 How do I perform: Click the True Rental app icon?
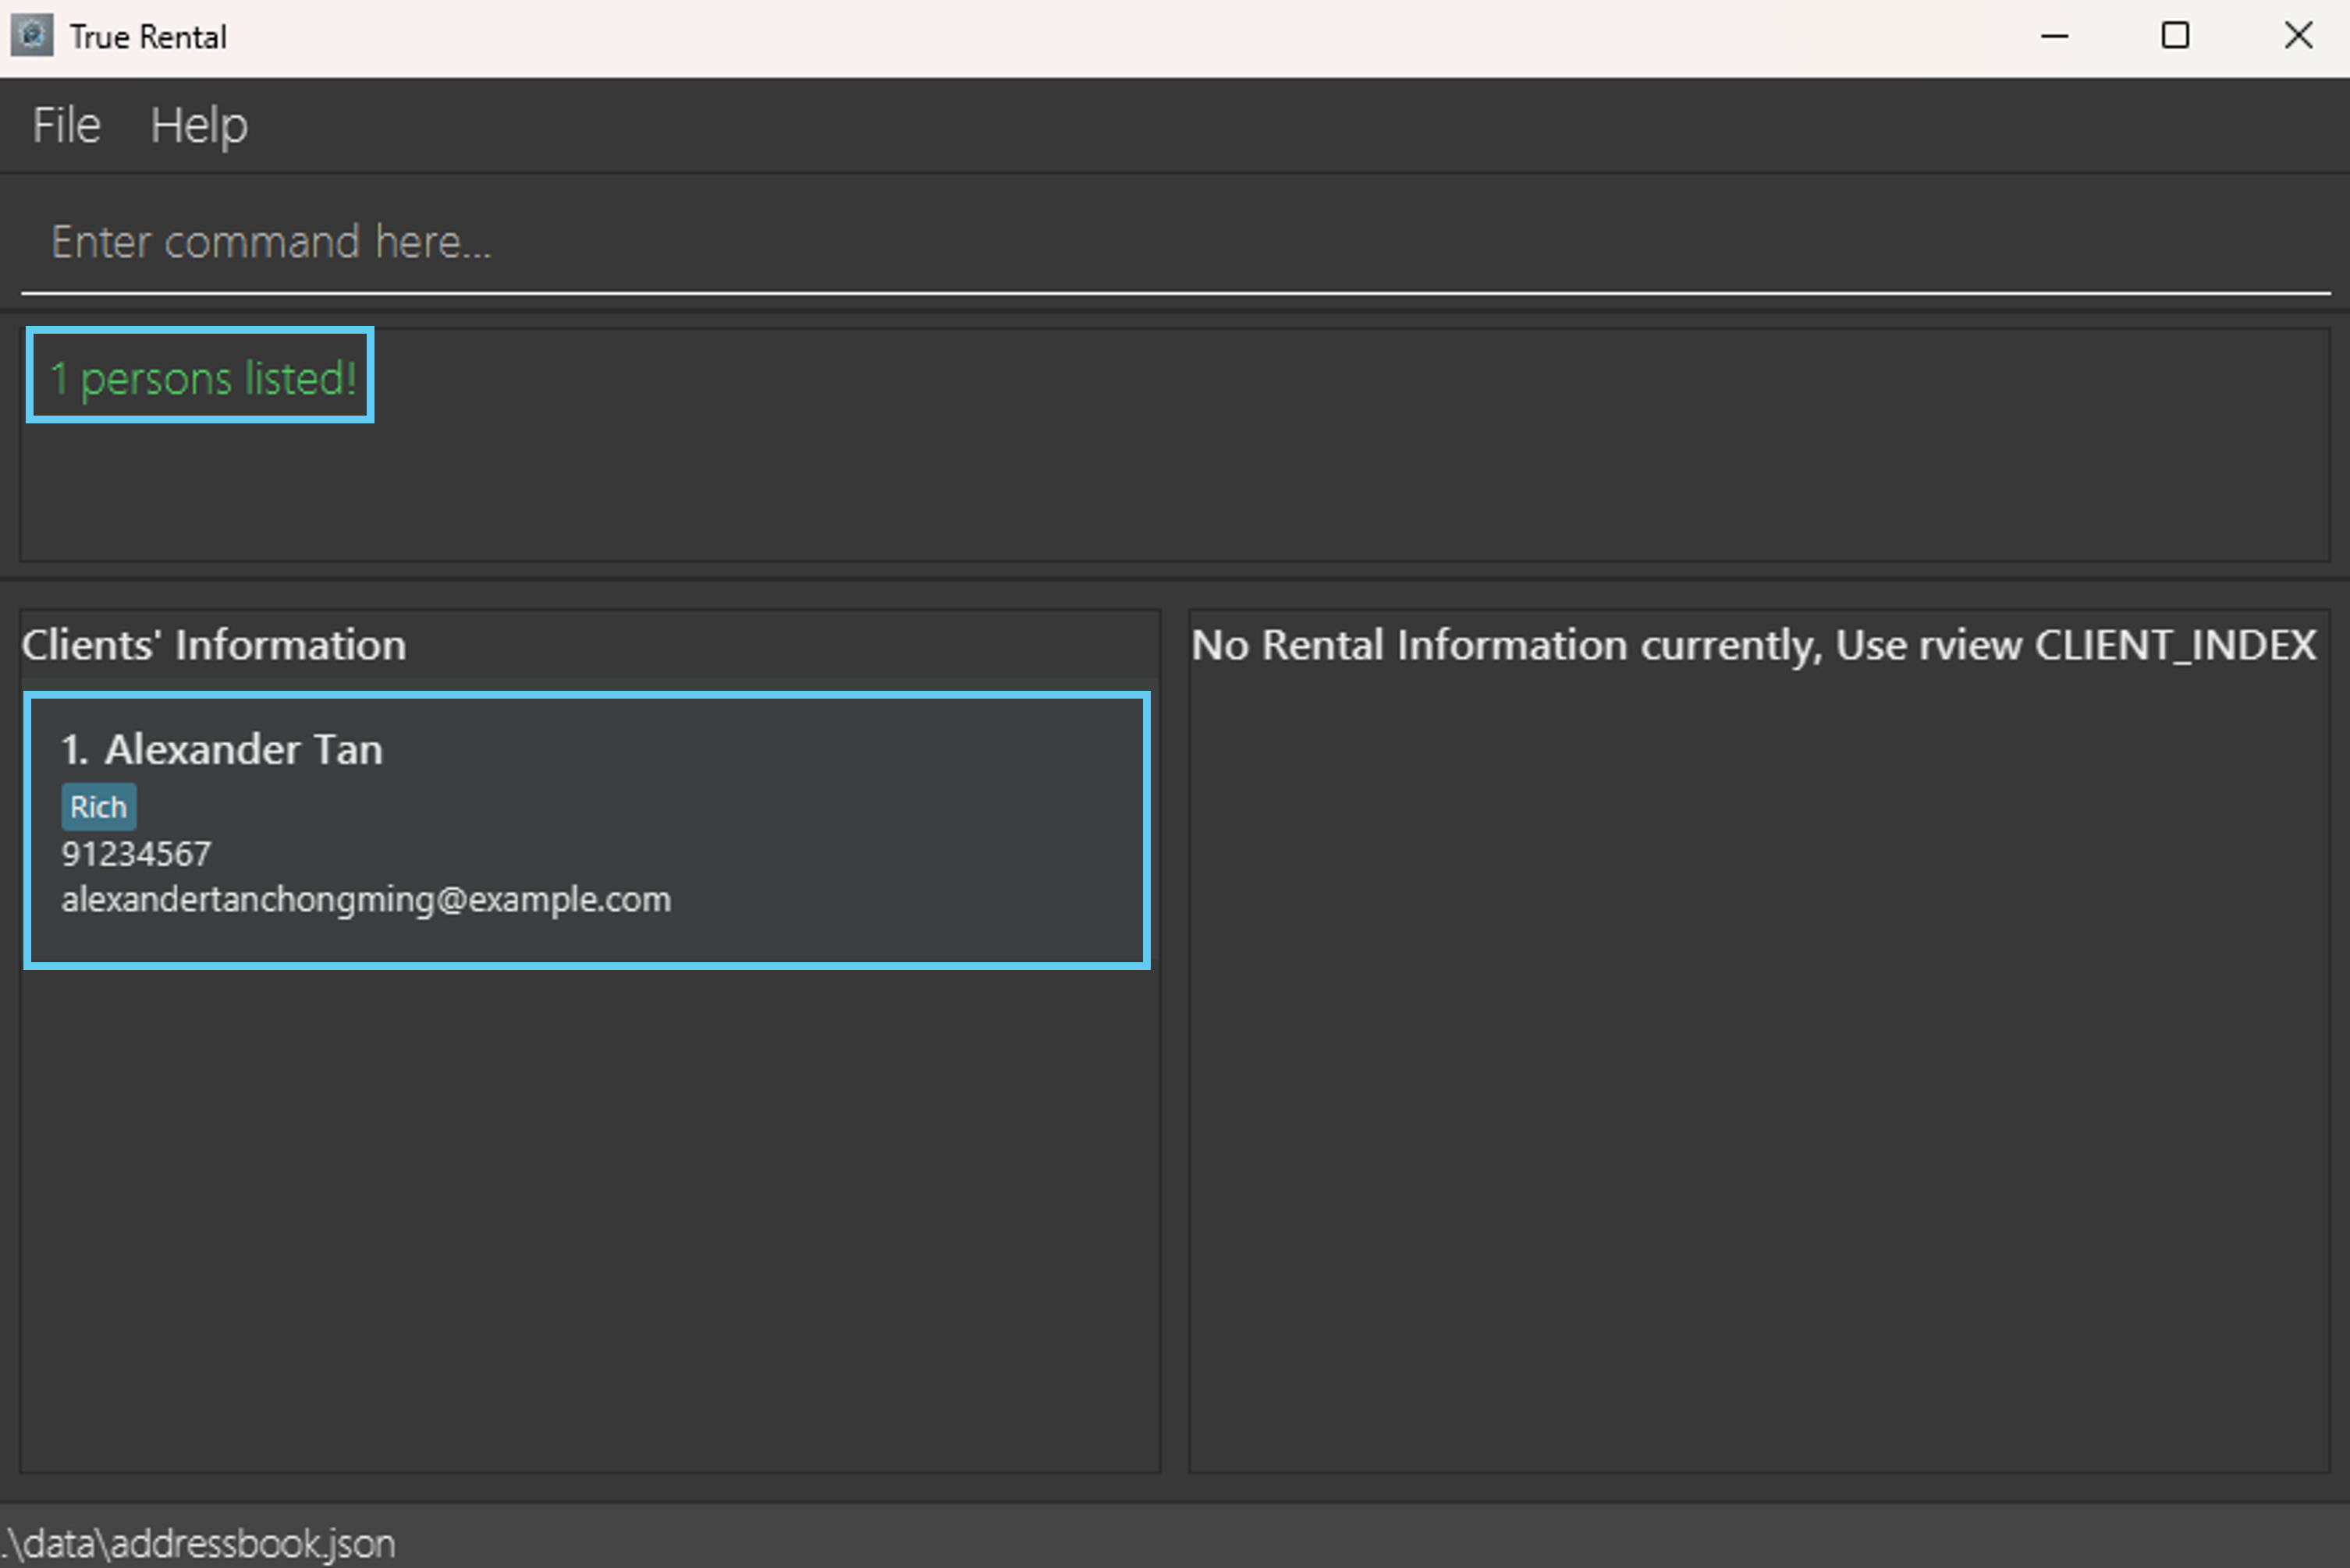click(31, 36)
